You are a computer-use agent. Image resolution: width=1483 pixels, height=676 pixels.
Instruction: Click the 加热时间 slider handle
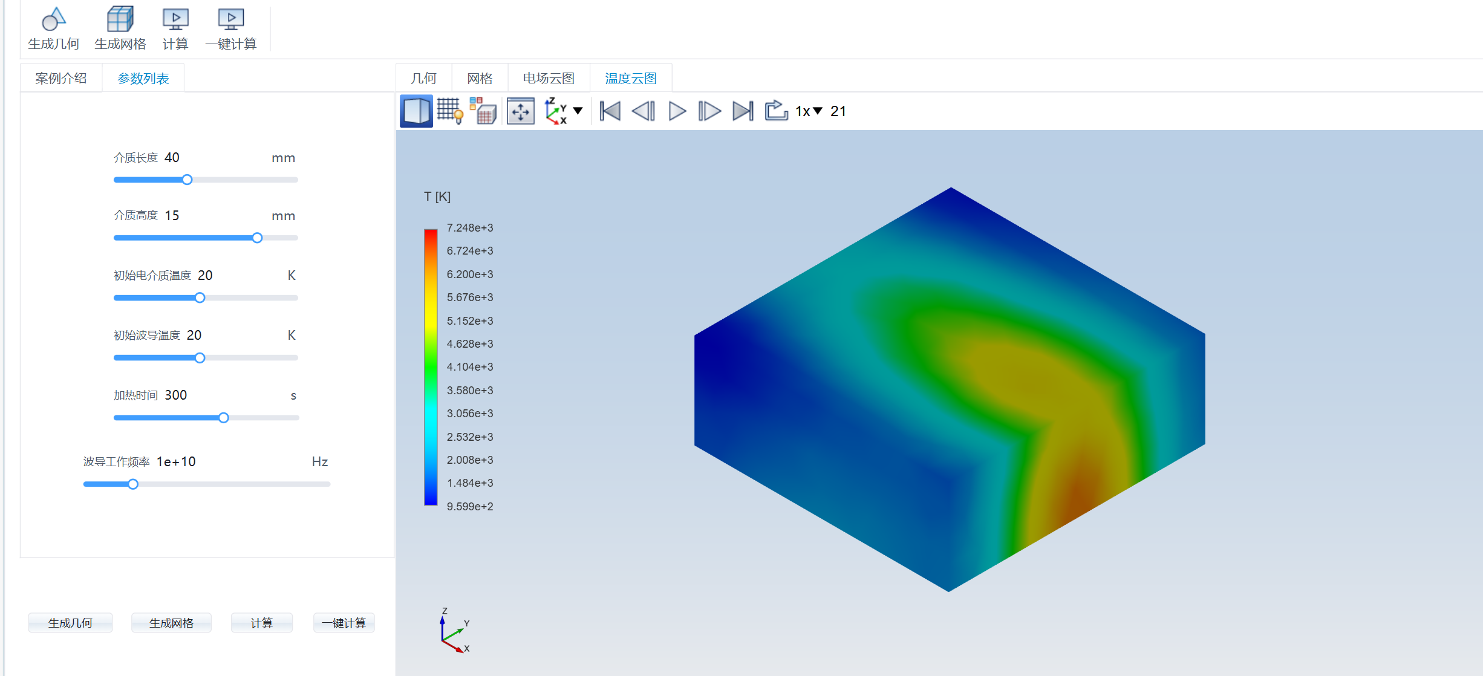224,417
